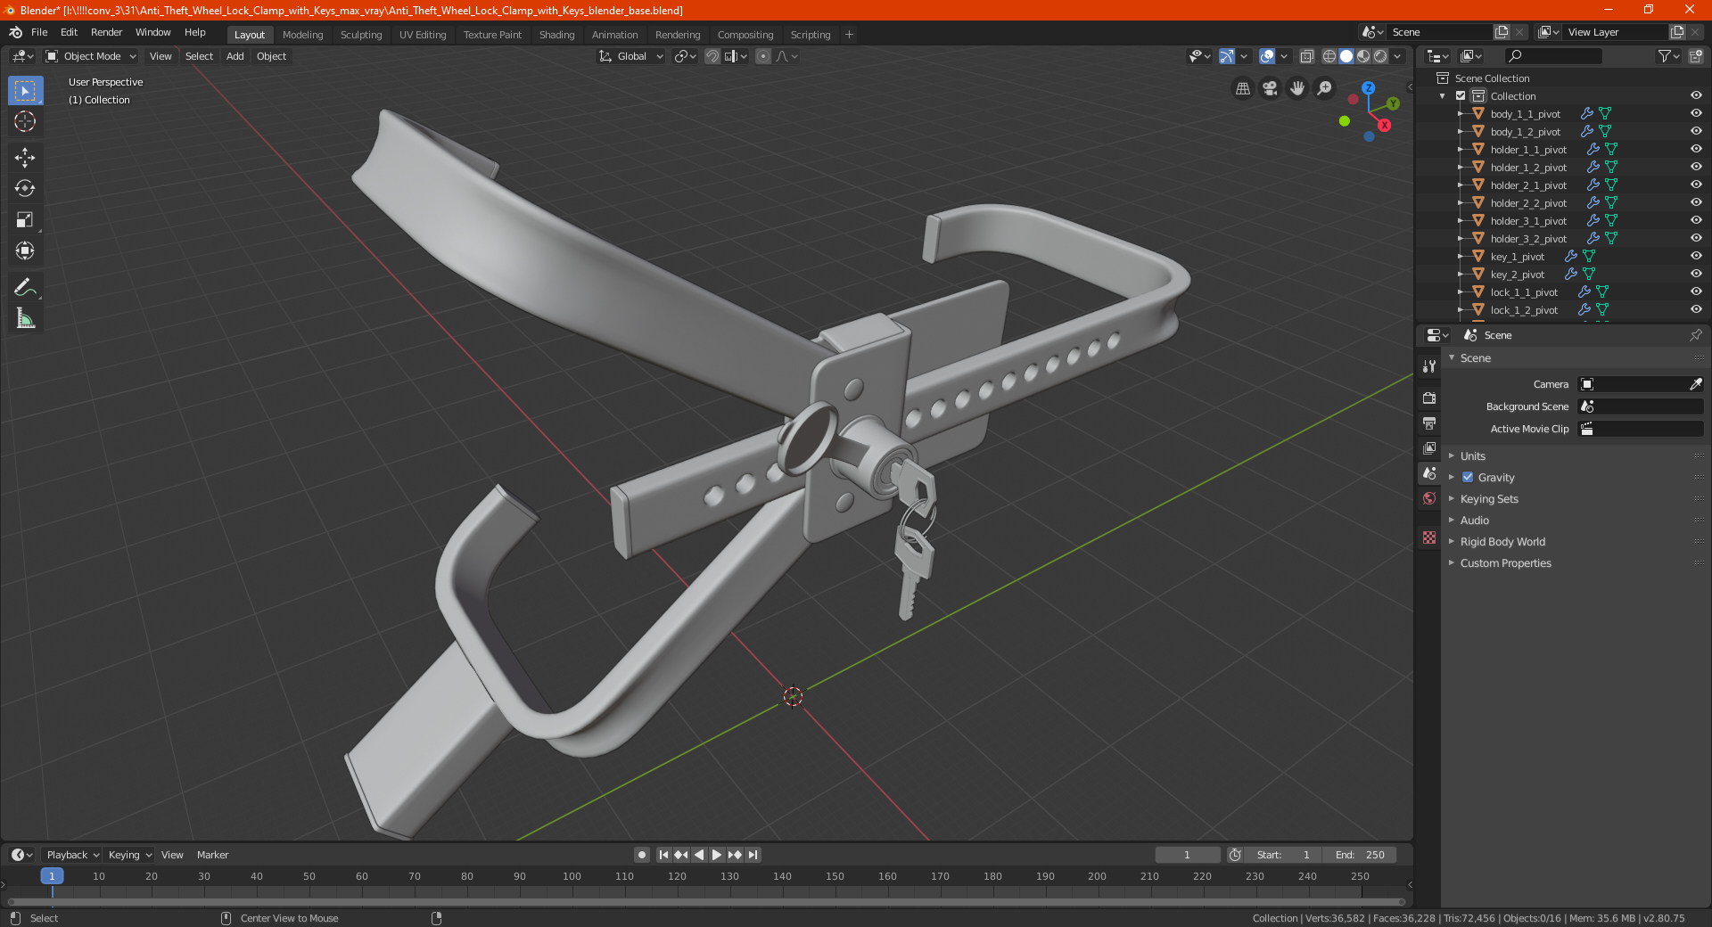The width and height of the screenshot is (1712, 927).
Task: Expand body_1_2_pivot tree item
Action: 1460,131
